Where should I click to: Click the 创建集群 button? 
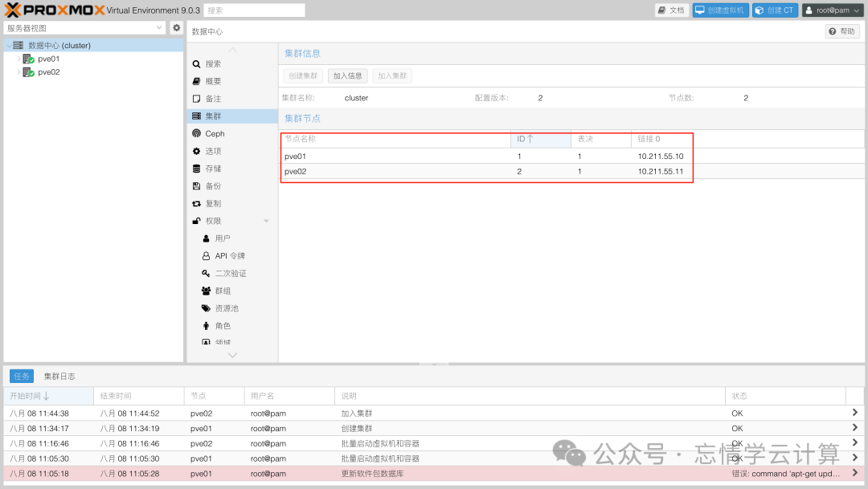pyautogui.click(x=303, y=75)
